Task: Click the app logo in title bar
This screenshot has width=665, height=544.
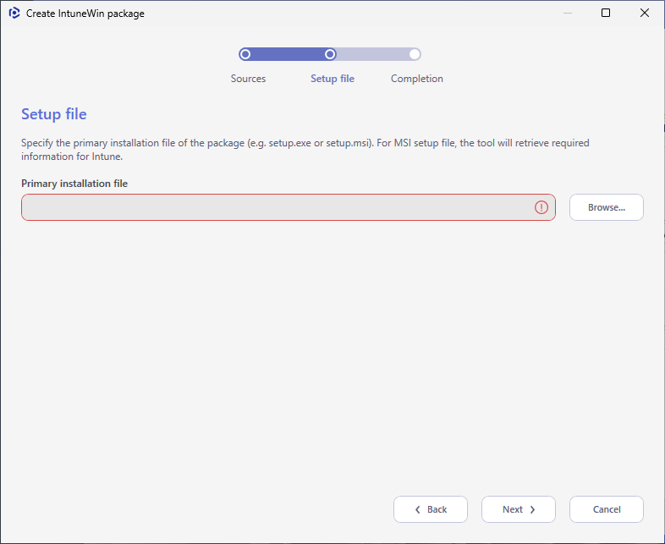Action: [x=14, y=14]
